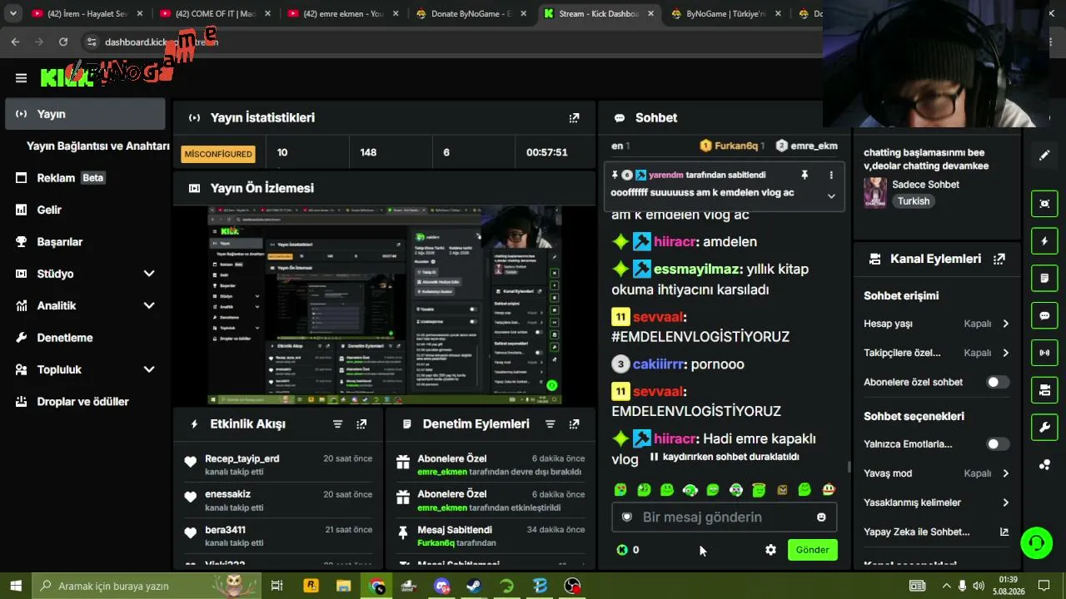
Task: Toggle Yalnızca Emotlarla switch
Action: click(998, 444)
